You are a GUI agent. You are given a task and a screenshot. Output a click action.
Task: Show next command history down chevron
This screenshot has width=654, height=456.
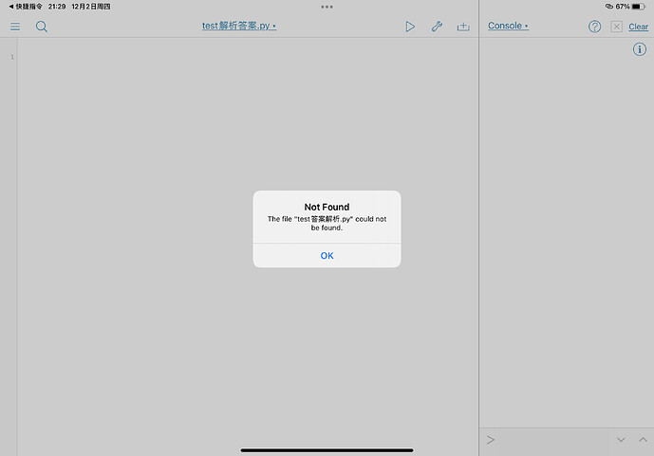[621, 440]
